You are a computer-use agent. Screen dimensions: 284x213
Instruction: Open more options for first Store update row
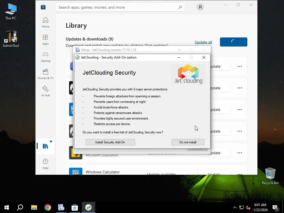point(240,66)
